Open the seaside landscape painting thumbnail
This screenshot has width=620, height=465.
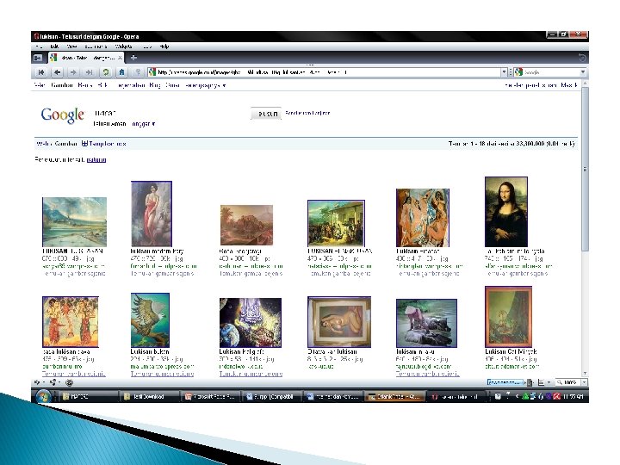pyautogui.click(x=74, y=222)
